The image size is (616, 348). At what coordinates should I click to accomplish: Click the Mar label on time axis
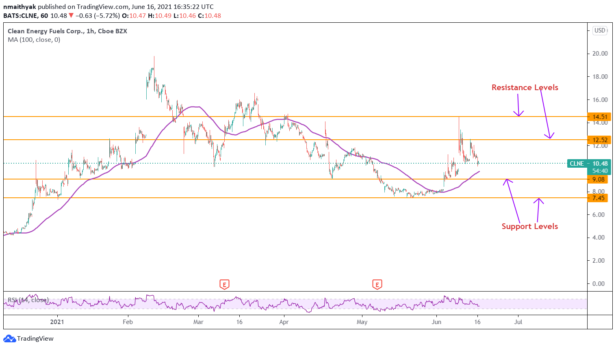click(198, 322)
